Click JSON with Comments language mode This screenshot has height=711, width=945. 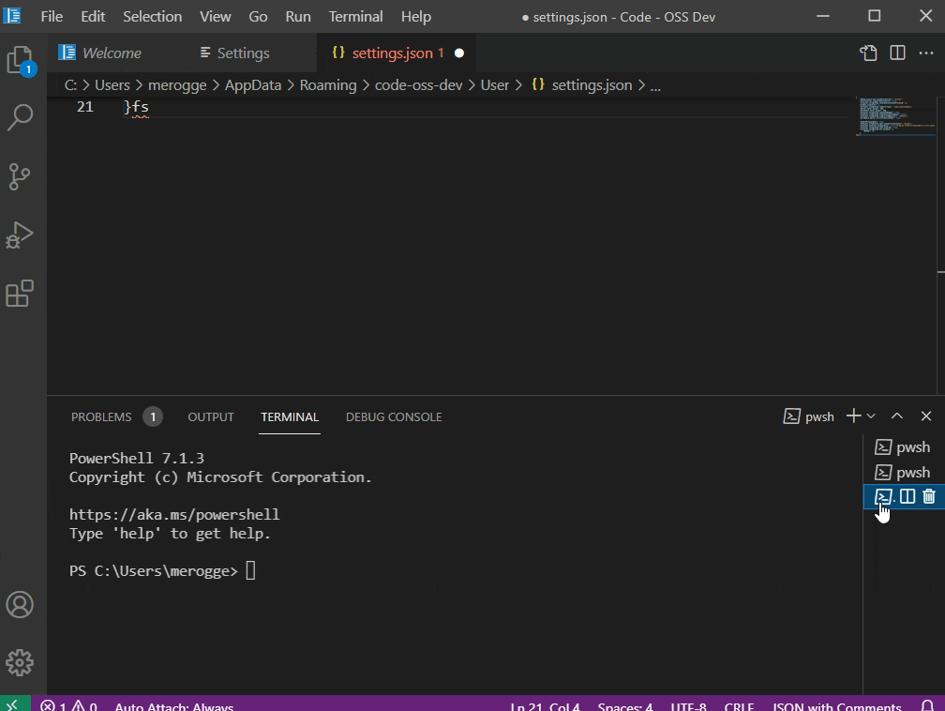(x=836, y=706)
